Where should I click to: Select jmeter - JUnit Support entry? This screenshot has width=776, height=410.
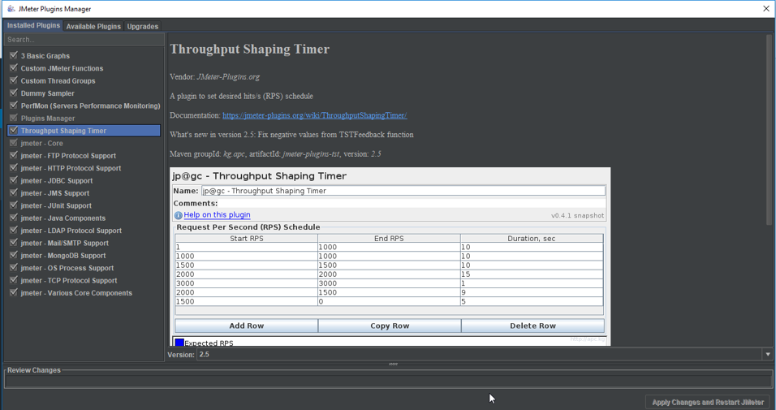(x=84, y=205)
